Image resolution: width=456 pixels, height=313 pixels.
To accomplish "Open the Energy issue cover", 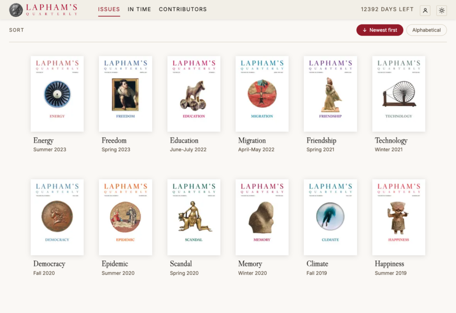I will (57, 94).
